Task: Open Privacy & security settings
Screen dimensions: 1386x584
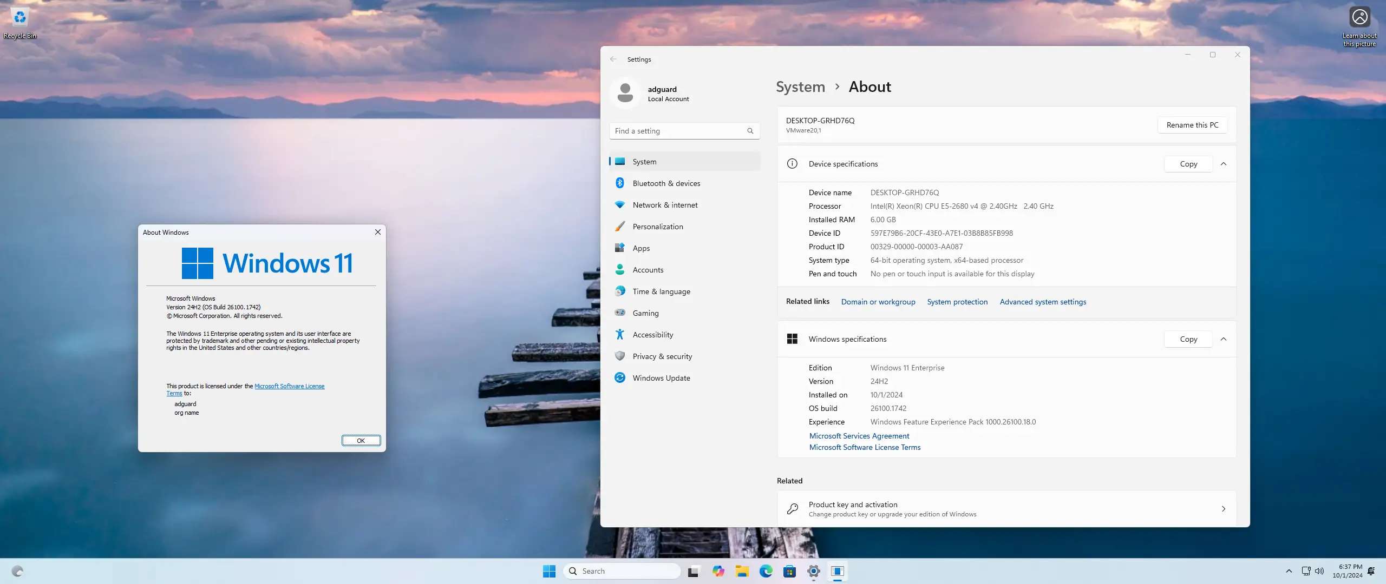Action: pyautogui.click(x=663, y=356)
